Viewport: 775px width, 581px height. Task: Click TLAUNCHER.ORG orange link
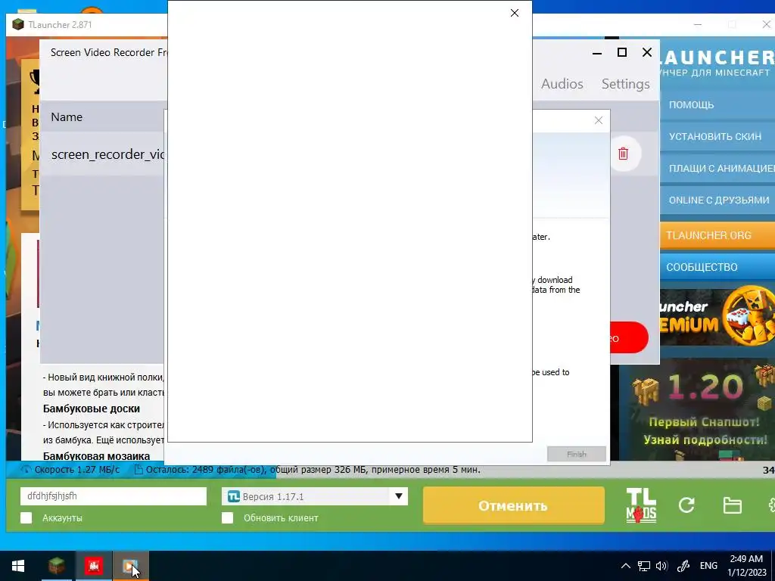coord(717,235)
